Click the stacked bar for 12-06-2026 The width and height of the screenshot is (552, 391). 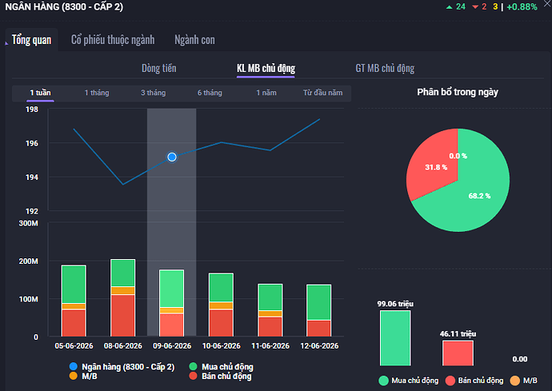coord(319,311)
